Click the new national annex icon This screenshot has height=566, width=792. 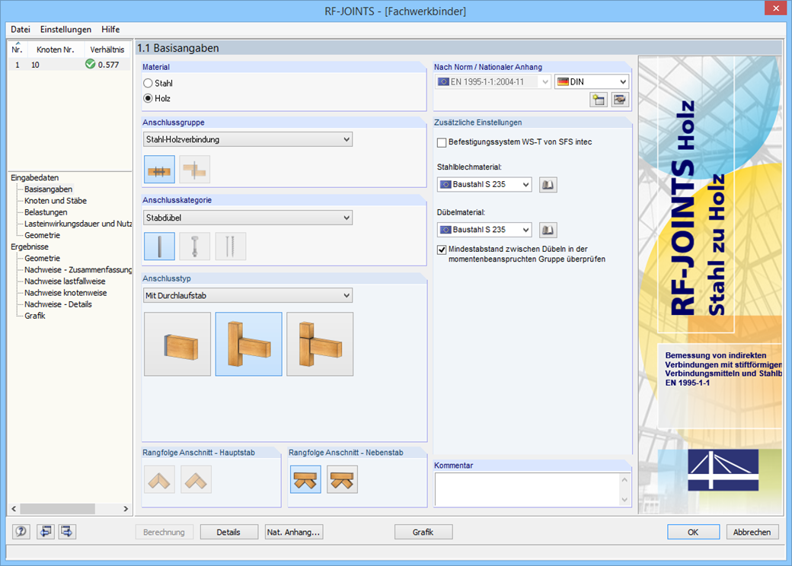599,100
